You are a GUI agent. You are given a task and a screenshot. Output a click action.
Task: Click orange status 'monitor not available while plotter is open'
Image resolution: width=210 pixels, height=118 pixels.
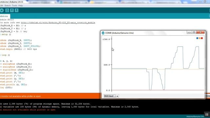(x=20, y=96)
